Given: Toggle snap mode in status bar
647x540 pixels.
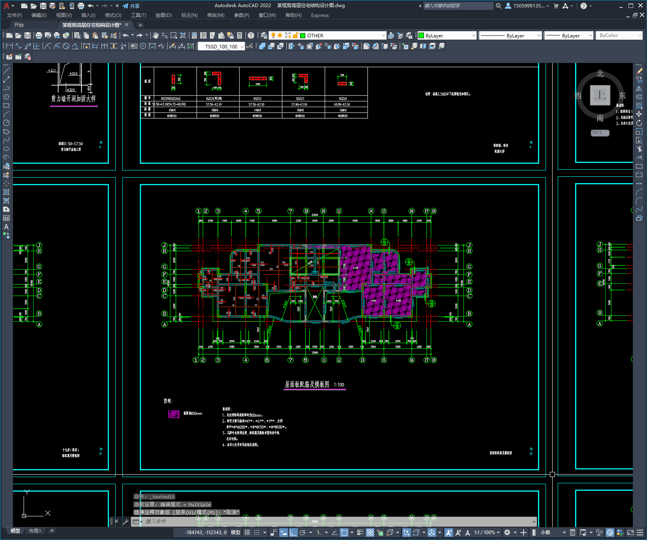Looking at the screenshot, I should point(257,533).
